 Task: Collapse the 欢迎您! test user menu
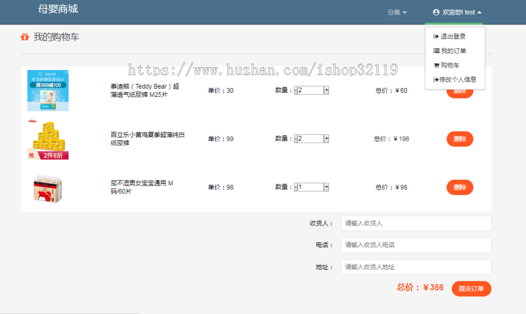(x=457, y=12)
